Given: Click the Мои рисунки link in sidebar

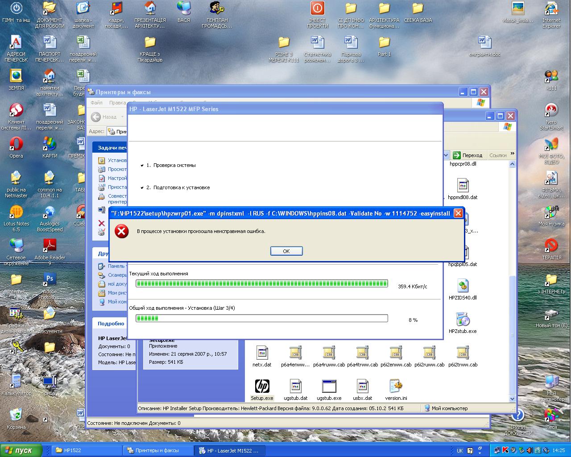Looking at the screenshot, I should point(113,293).
